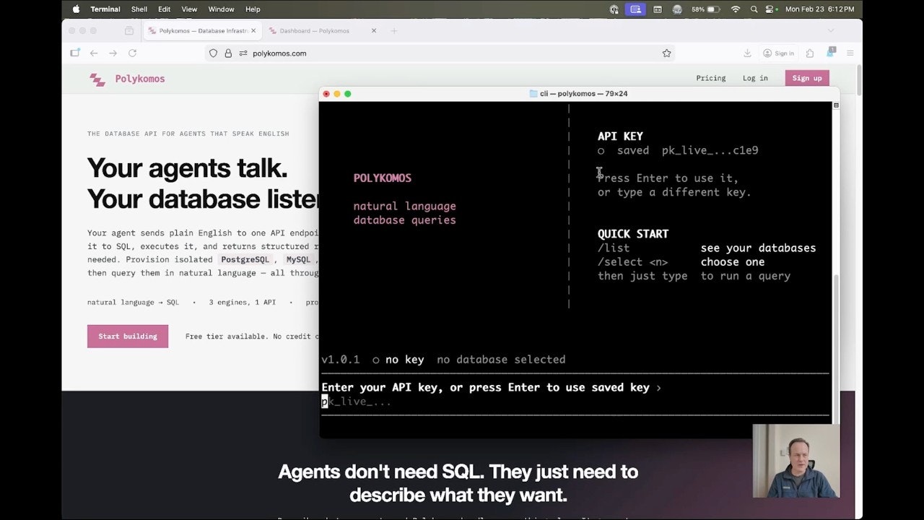Expand the list all tabs chevron
Image resolution: width=924 pixels, height=520 pixels.
(831, 30)
